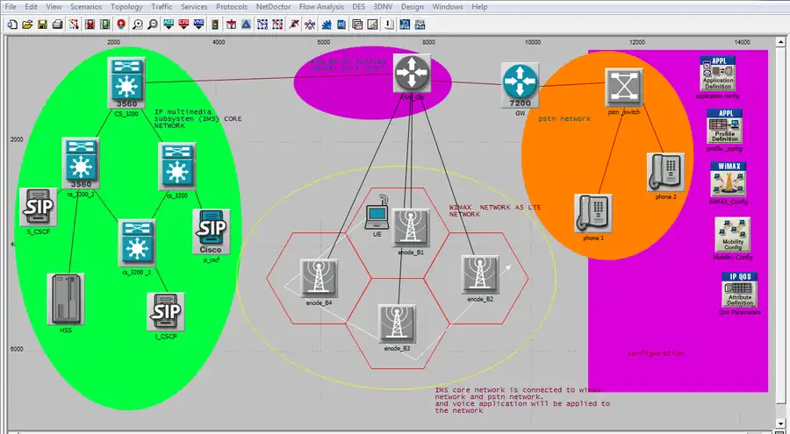Viewport: 790px width, 434px height.
Task: Select the IP QoS Attribute Definition object
Action: (x=740, y=289)
